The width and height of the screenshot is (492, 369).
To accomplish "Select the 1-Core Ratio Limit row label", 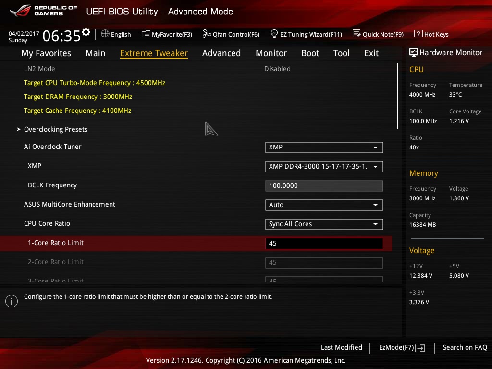I will pos(56,243).
